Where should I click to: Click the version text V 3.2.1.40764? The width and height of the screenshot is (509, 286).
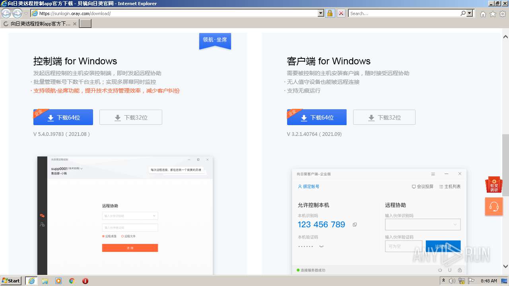click(314, 134)
